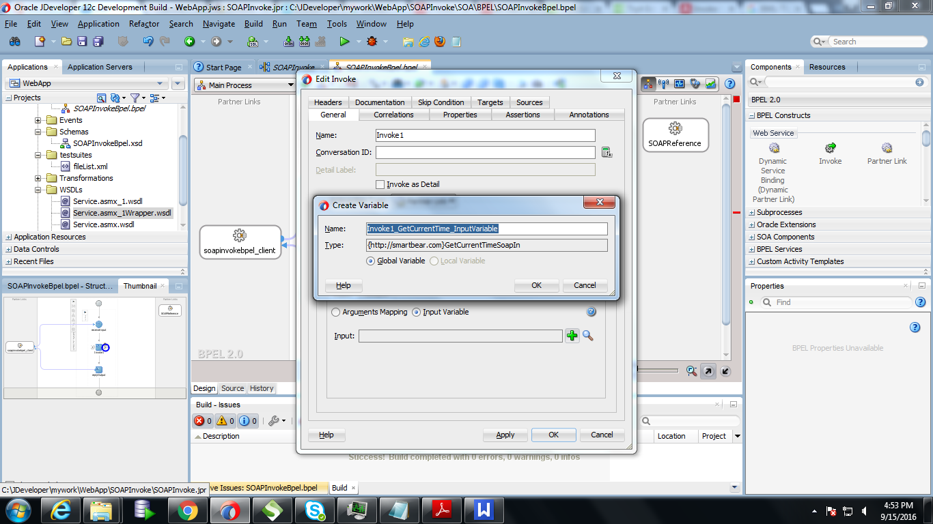Viewport: 933px width, 524px height.
Task: Check the Invoke as Detail checkbox
Action: (x=380, y=184)
